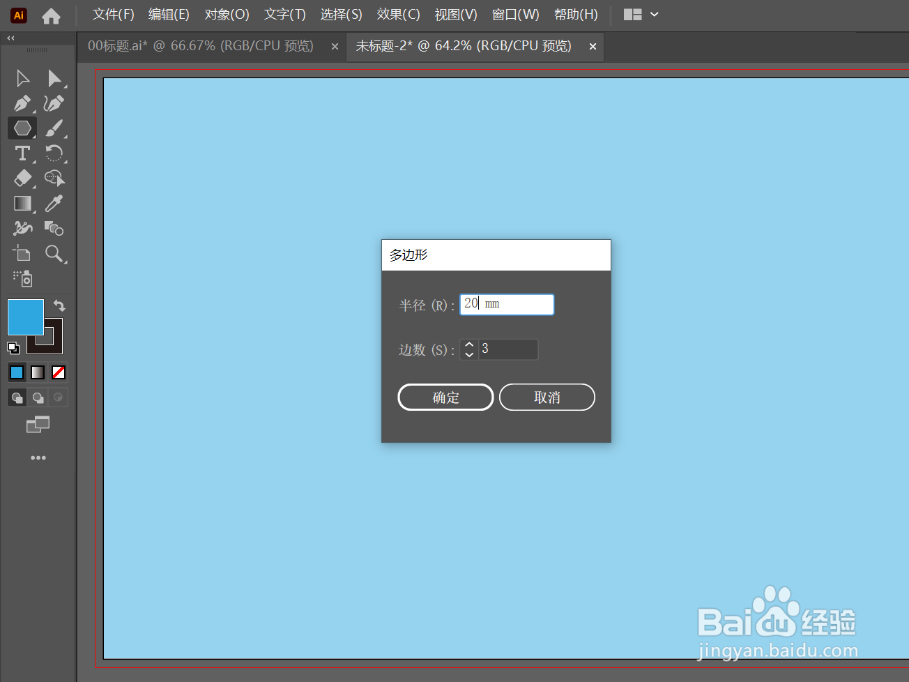Select the Pen tool
Image resolution: width=909 pixels, height=682 pixels.
pyautogui.click(x=22, y=103)
